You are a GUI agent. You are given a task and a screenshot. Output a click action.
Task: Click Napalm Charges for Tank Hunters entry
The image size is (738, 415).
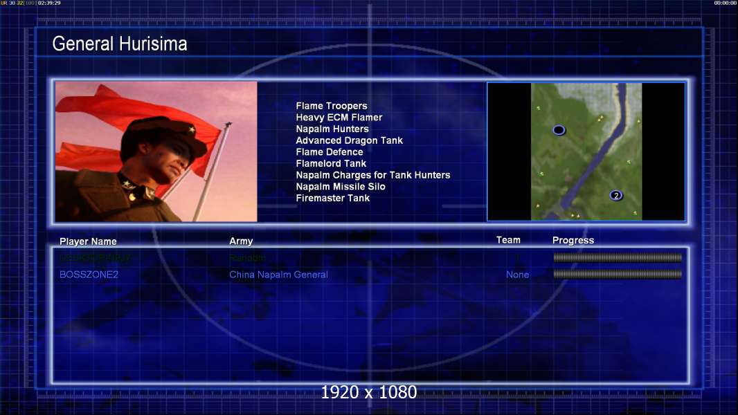click(373, 175)
